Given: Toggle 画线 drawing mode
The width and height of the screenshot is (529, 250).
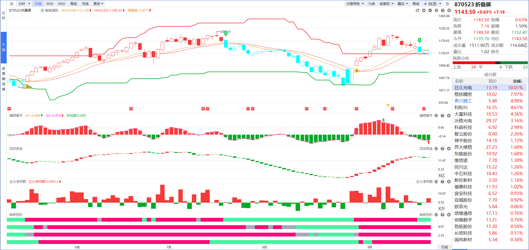Looking at the screenshot, I should pos(416,4).
